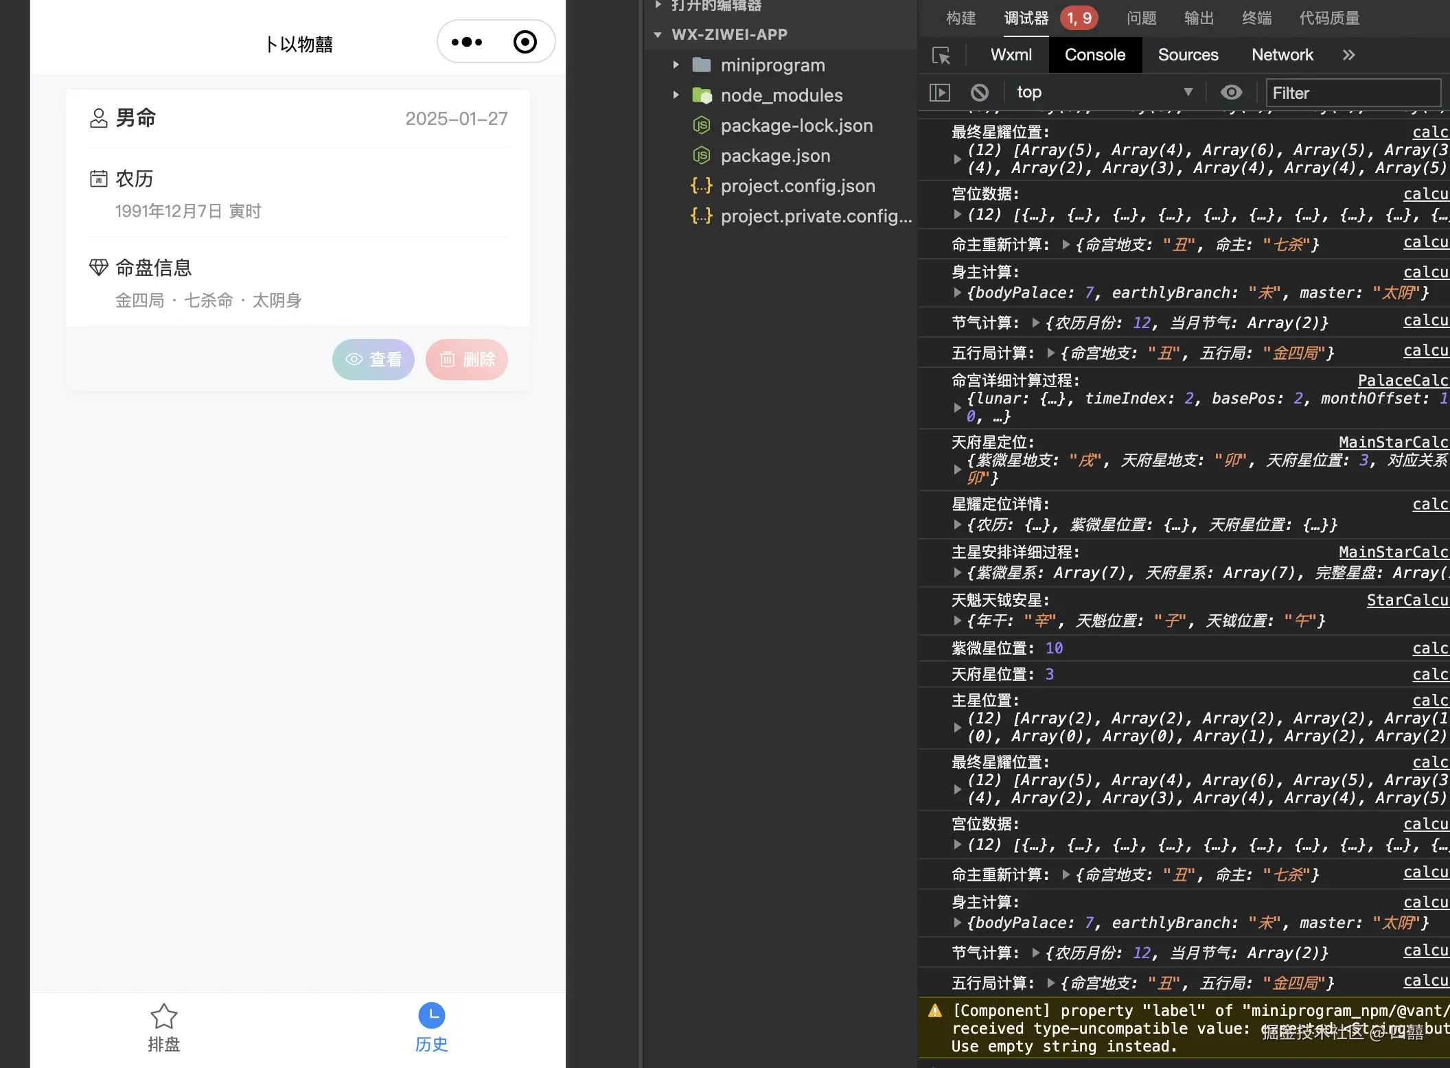Show more devtools tabs chevron
This screenshot has width=1450, height=1068.
click(x=1348, y=55)
